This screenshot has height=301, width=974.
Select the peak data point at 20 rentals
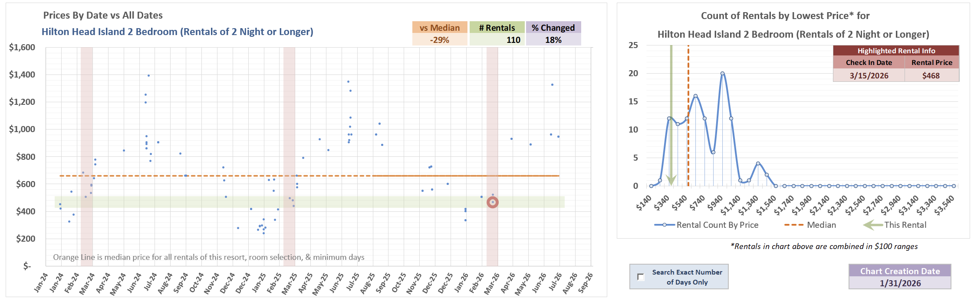(722, 74)
